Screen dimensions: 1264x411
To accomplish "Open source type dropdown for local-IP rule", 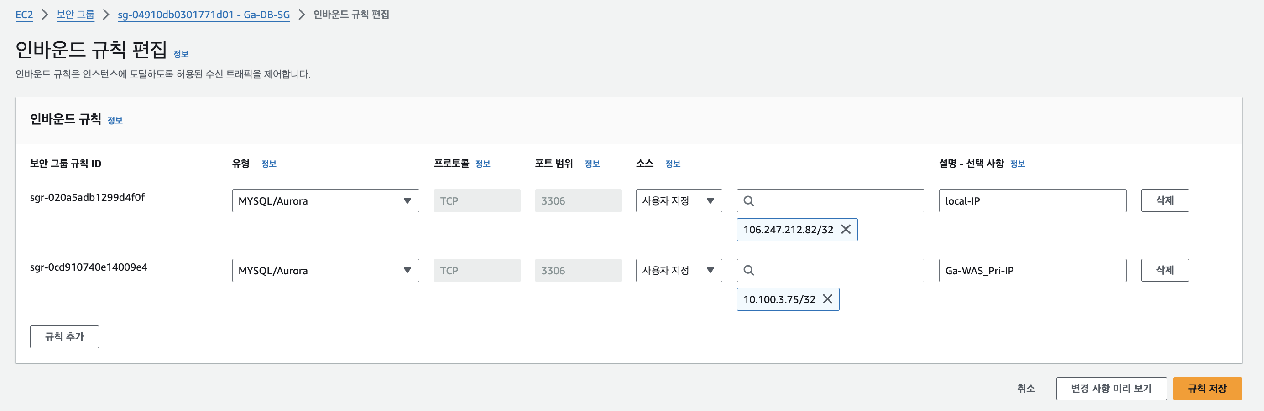I will click(x=679, y=201).
